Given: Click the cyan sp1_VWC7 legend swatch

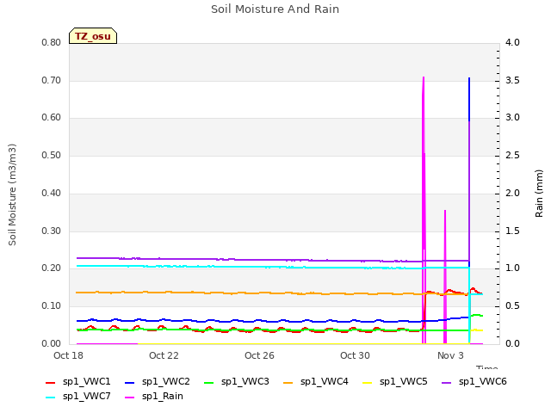Looking at the screenshot, I should 51,398.
